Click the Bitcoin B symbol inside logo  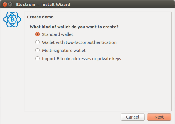(x=12, y=19)
